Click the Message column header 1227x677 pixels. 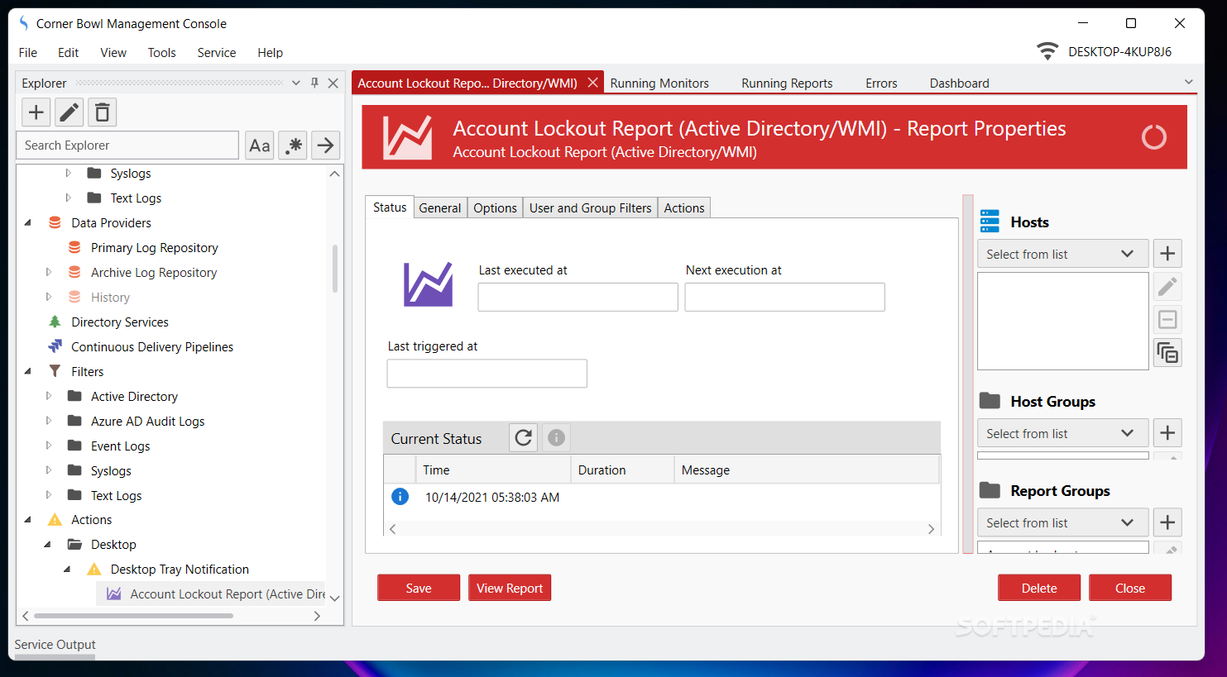pyautogui.click(x=807, y=470)
